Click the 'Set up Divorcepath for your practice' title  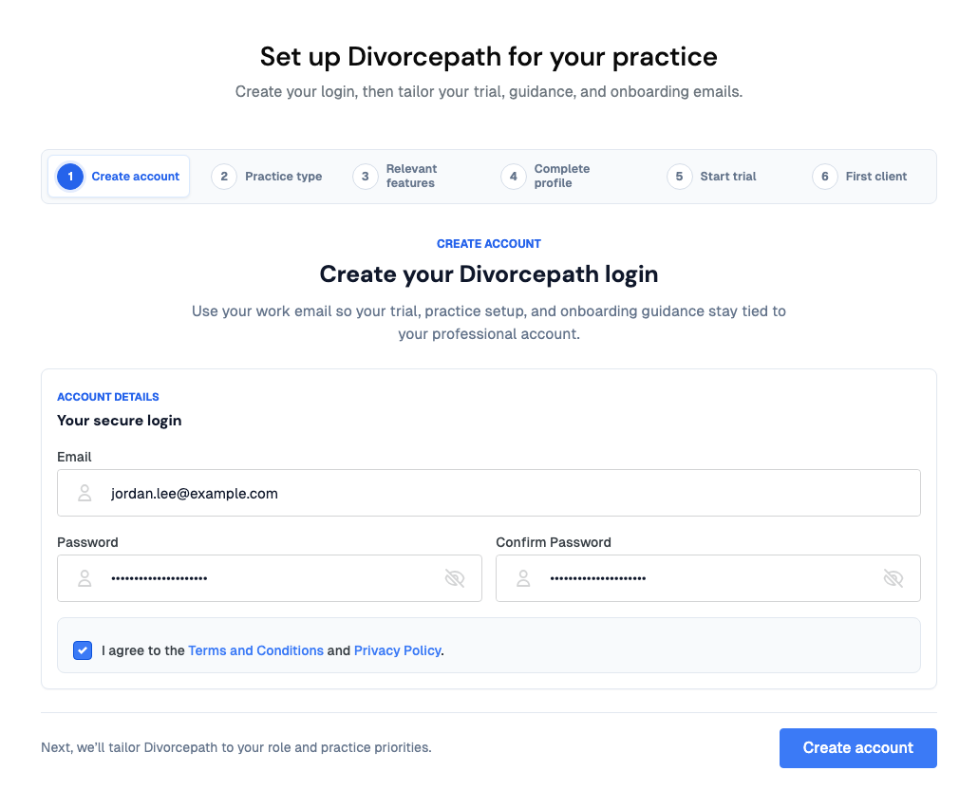[x=489, y=57]
